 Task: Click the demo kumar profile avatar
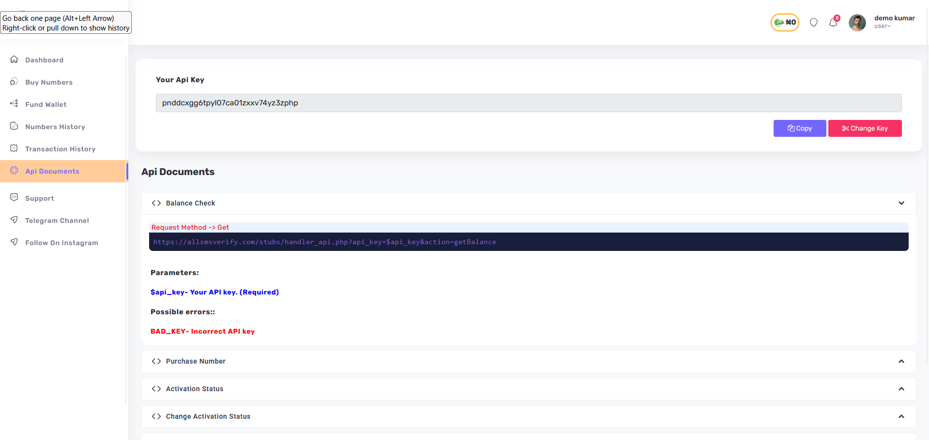pyautogui.click(x=857, y=23)
